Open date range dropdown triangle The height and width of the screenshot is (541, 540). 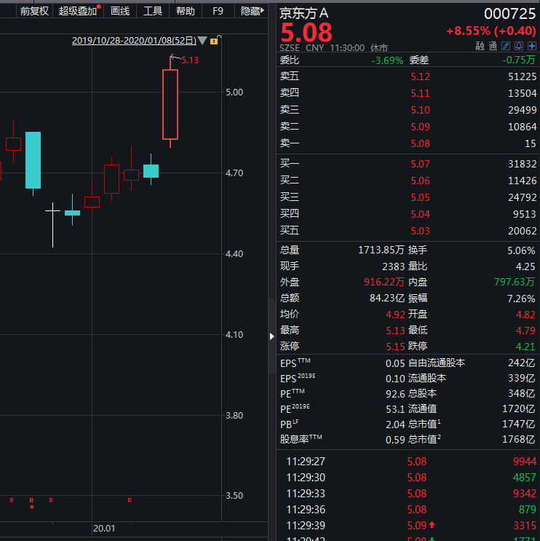click(202, 41)
